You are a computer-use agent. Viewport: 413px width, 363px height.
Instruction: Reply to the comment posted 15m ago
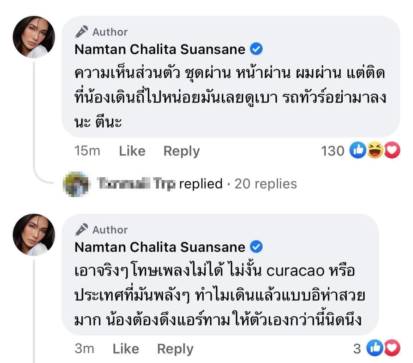[181, 151]
